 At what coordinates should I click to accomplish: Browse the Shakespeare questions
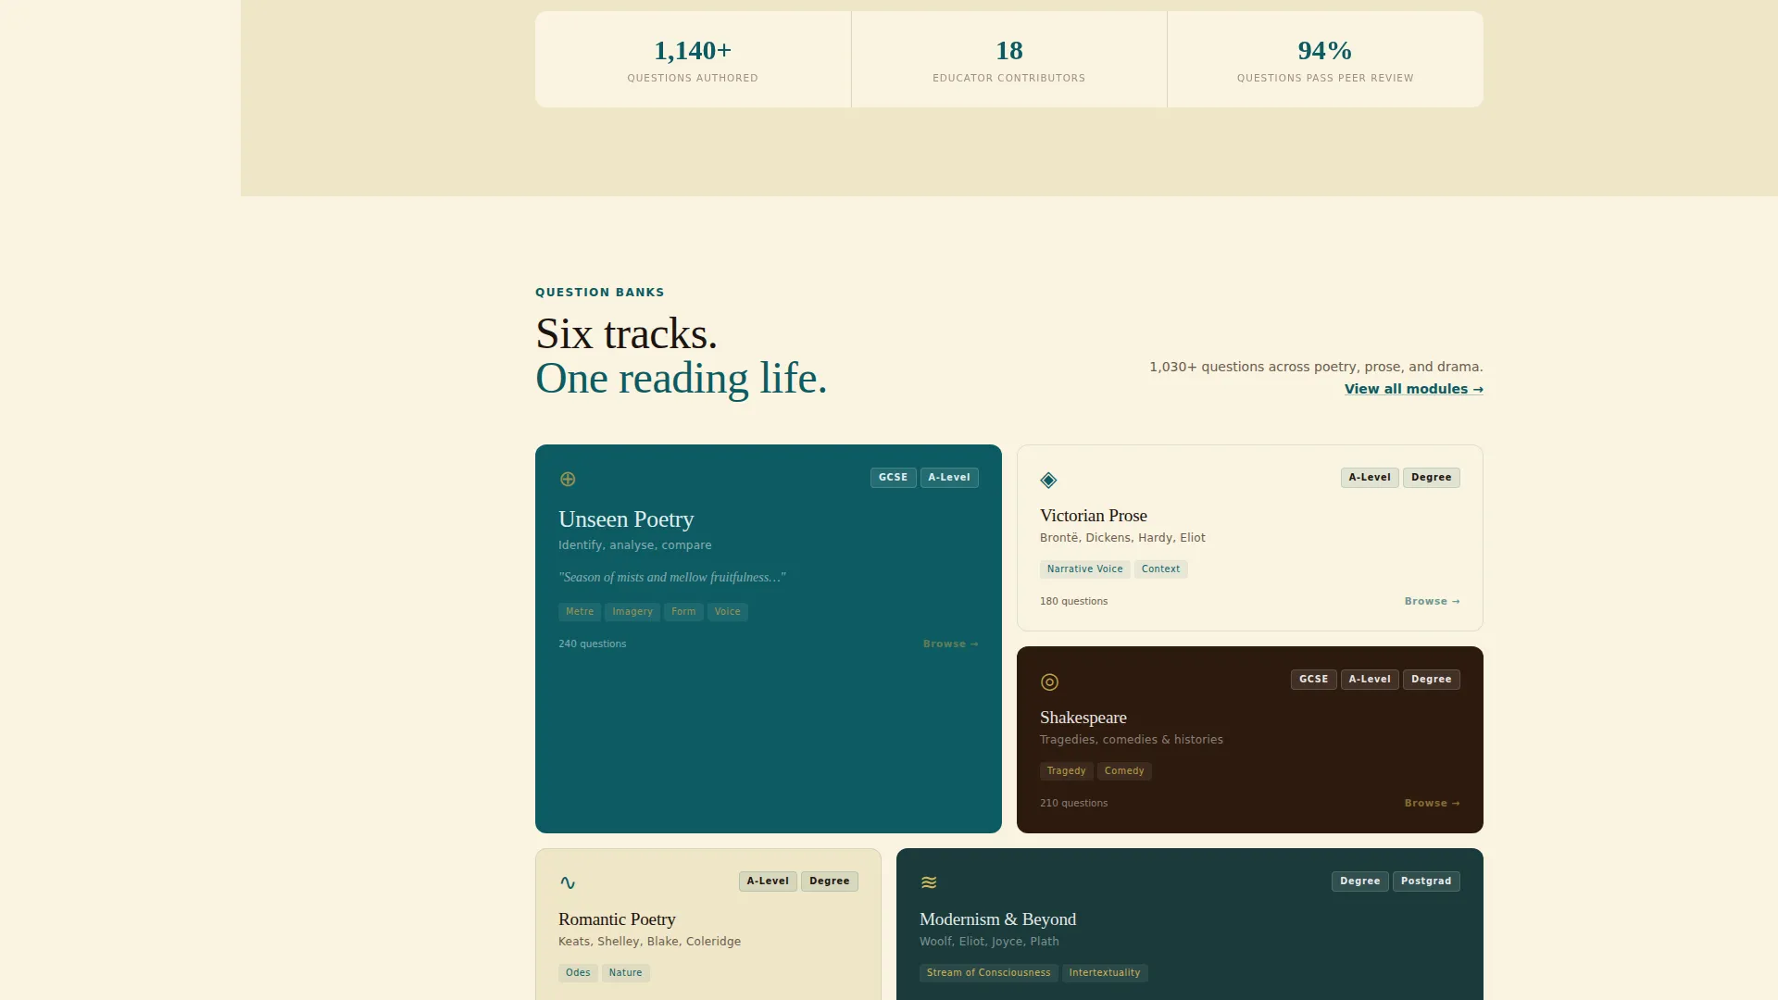pos(1432,803)
